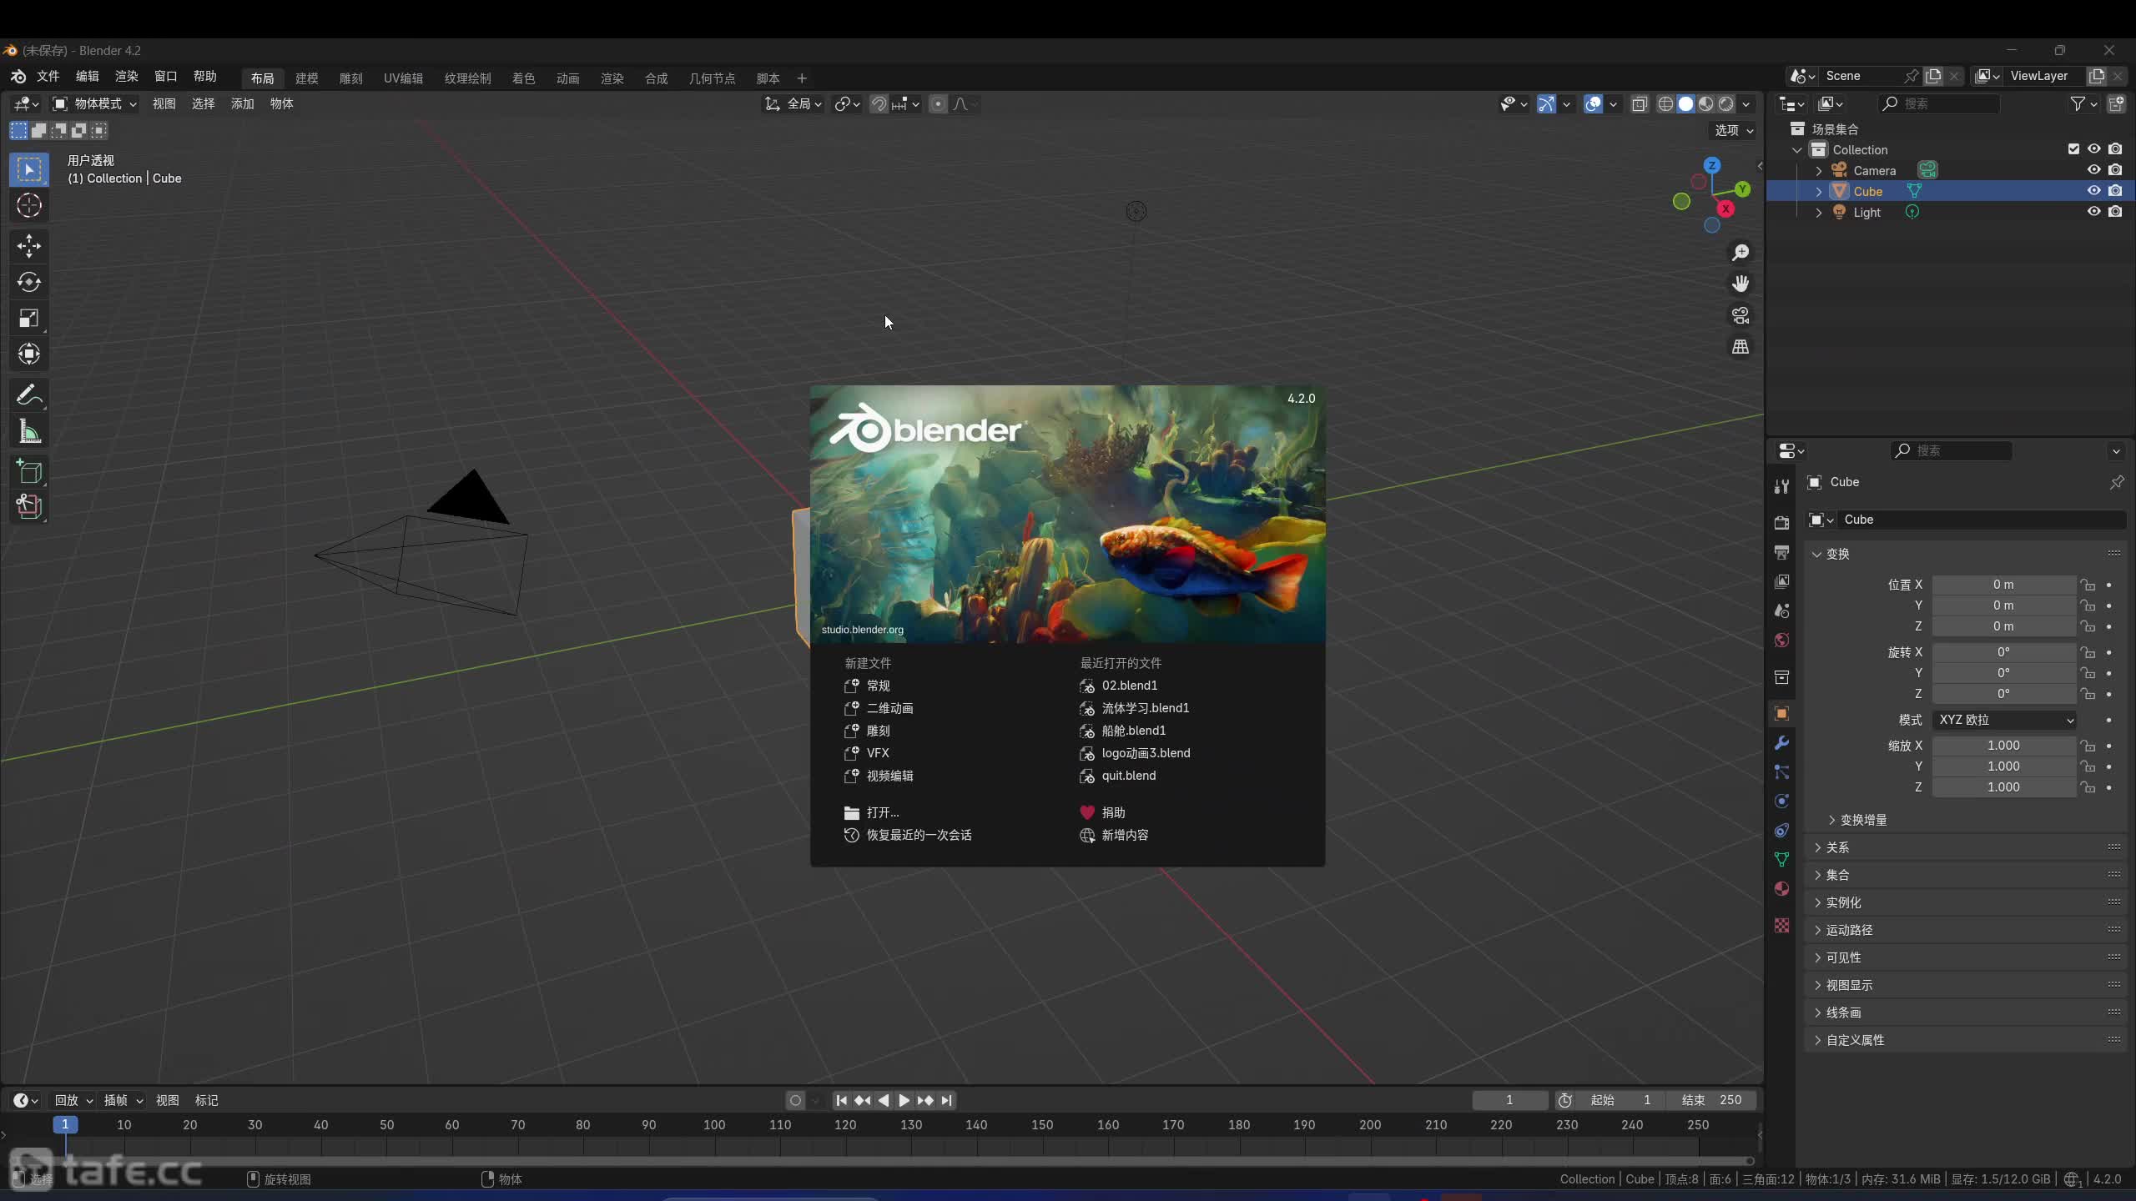Toggle camera view icon in viewport
2136x1201 pixels.
1741,315
